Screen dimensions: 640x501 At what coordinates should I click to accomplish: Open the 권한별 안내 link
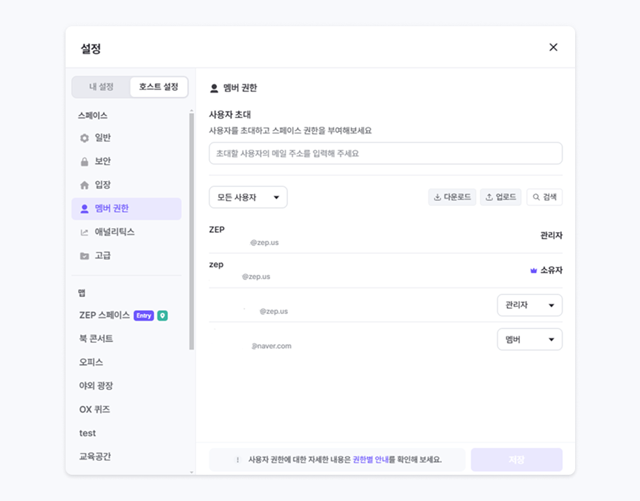370,460
